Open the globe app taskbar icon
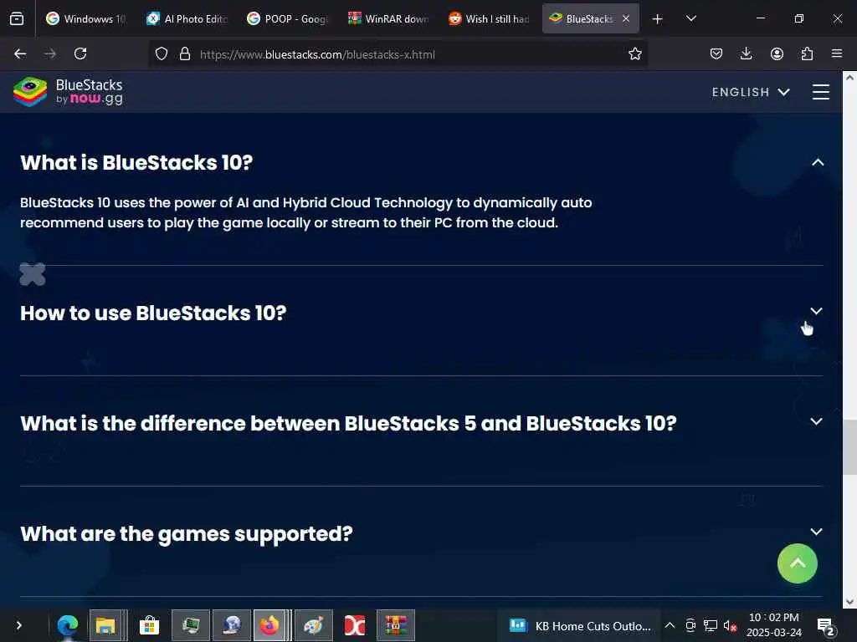Image resolution: width=857 pixels, height=642 pixels. (232, 625)
